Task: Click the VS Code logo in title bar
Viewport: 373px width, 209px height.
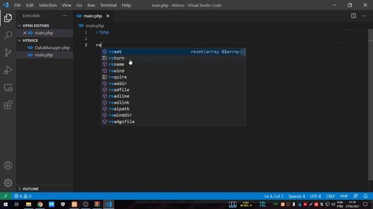Action: [x=6, y=5]
